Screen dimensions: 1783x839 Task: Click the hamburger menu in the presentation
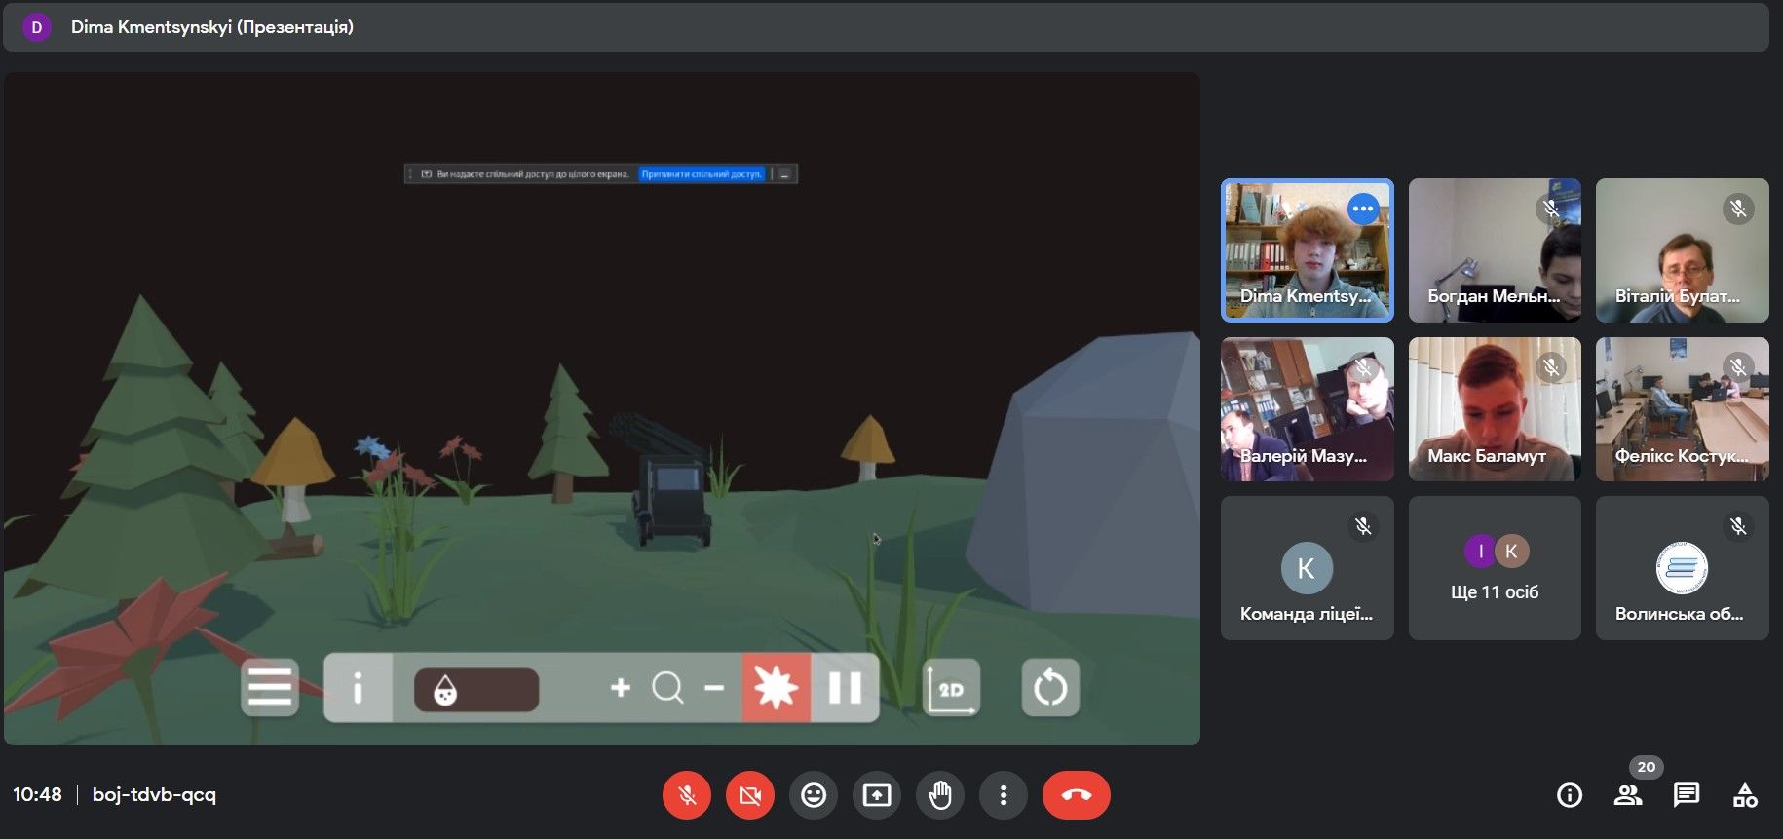pyautogui.click(x=270, y=688)
